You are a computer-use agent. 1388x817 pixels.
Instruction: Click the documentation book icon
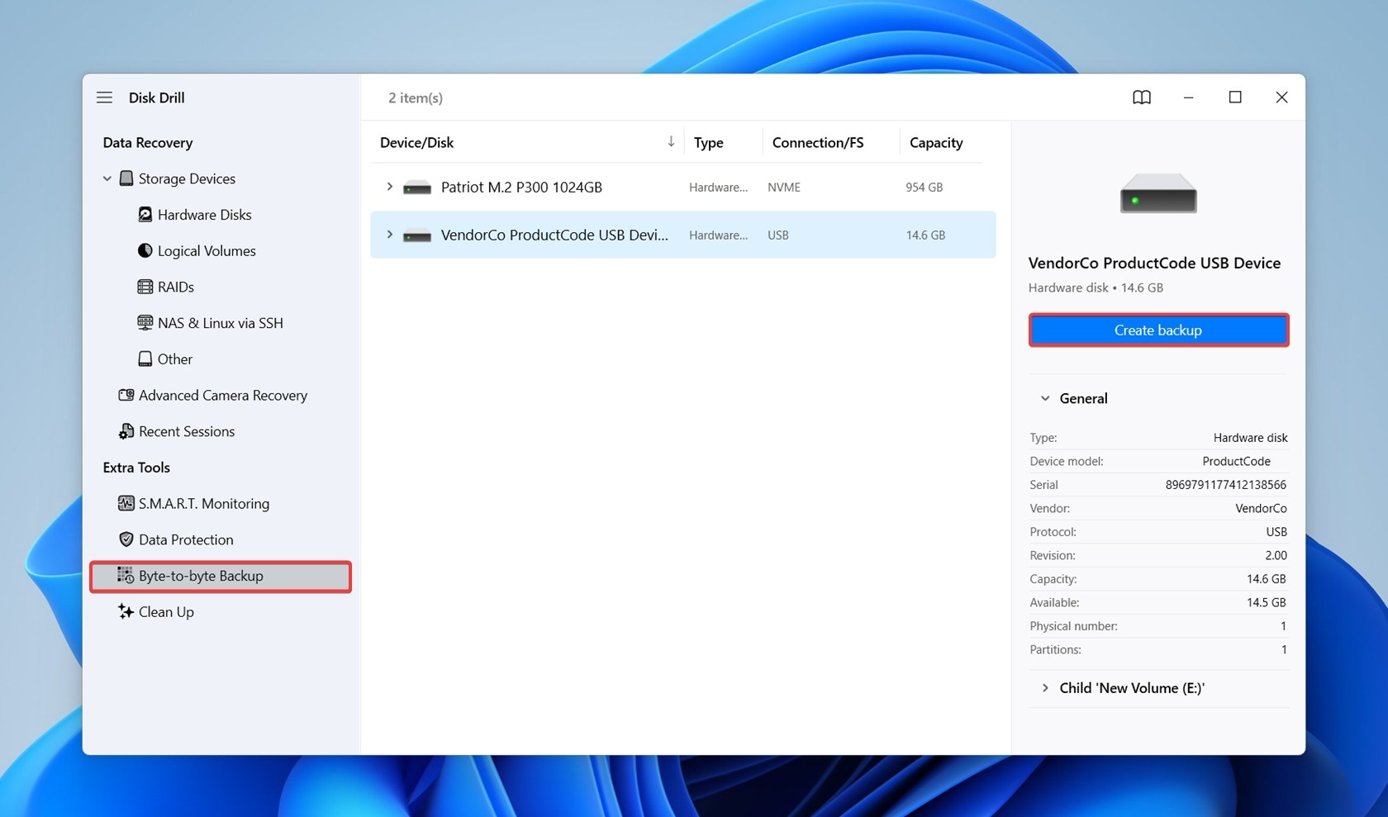(1141, 97)
